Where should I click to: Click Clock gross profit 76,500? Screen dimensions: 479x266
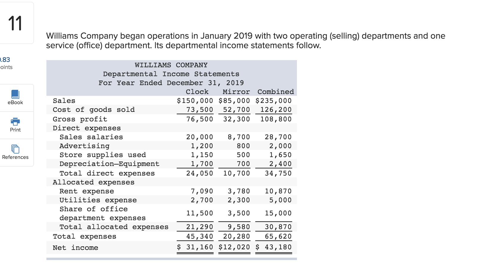pos(200,119)
